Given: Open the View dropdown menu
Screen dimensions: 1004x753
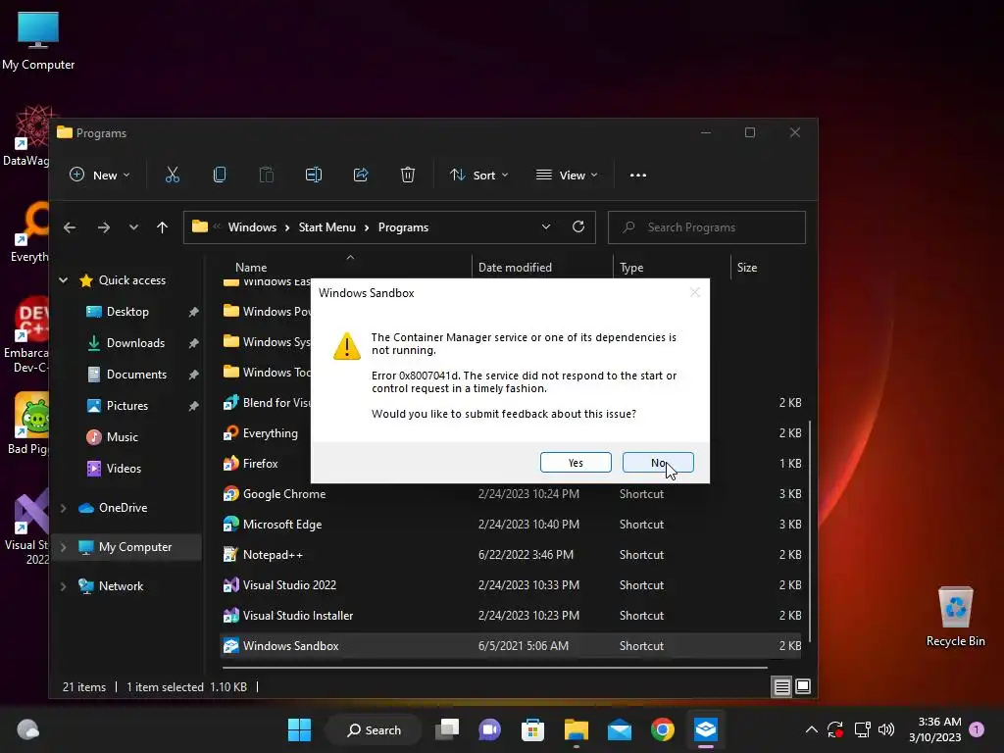Looking at the screenshot, I should click(567, 175).
